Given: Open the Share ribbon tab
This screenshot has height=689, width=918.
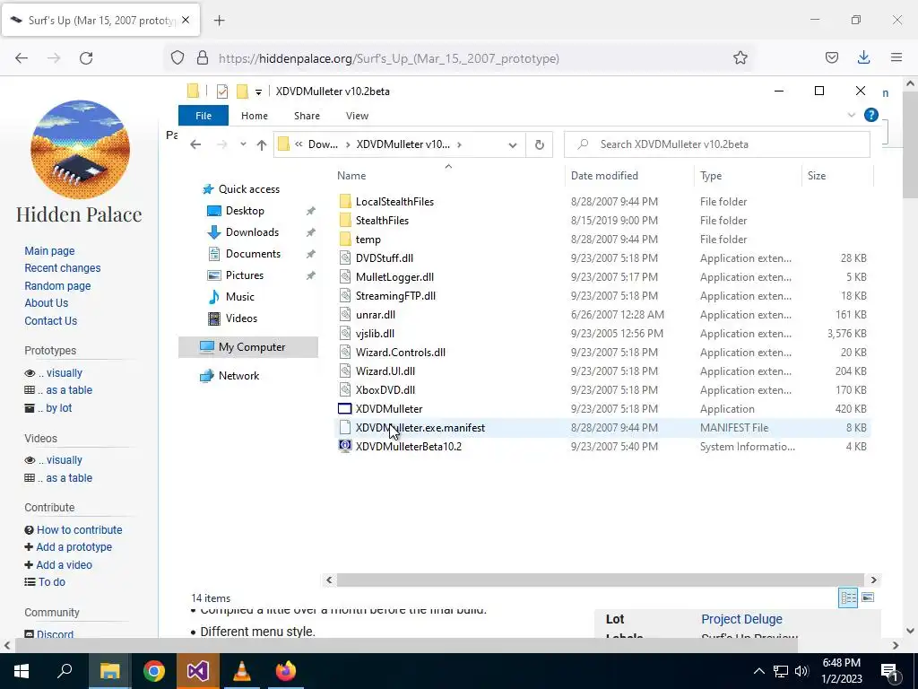Looking at the screenshot, I should pos(307,116).
